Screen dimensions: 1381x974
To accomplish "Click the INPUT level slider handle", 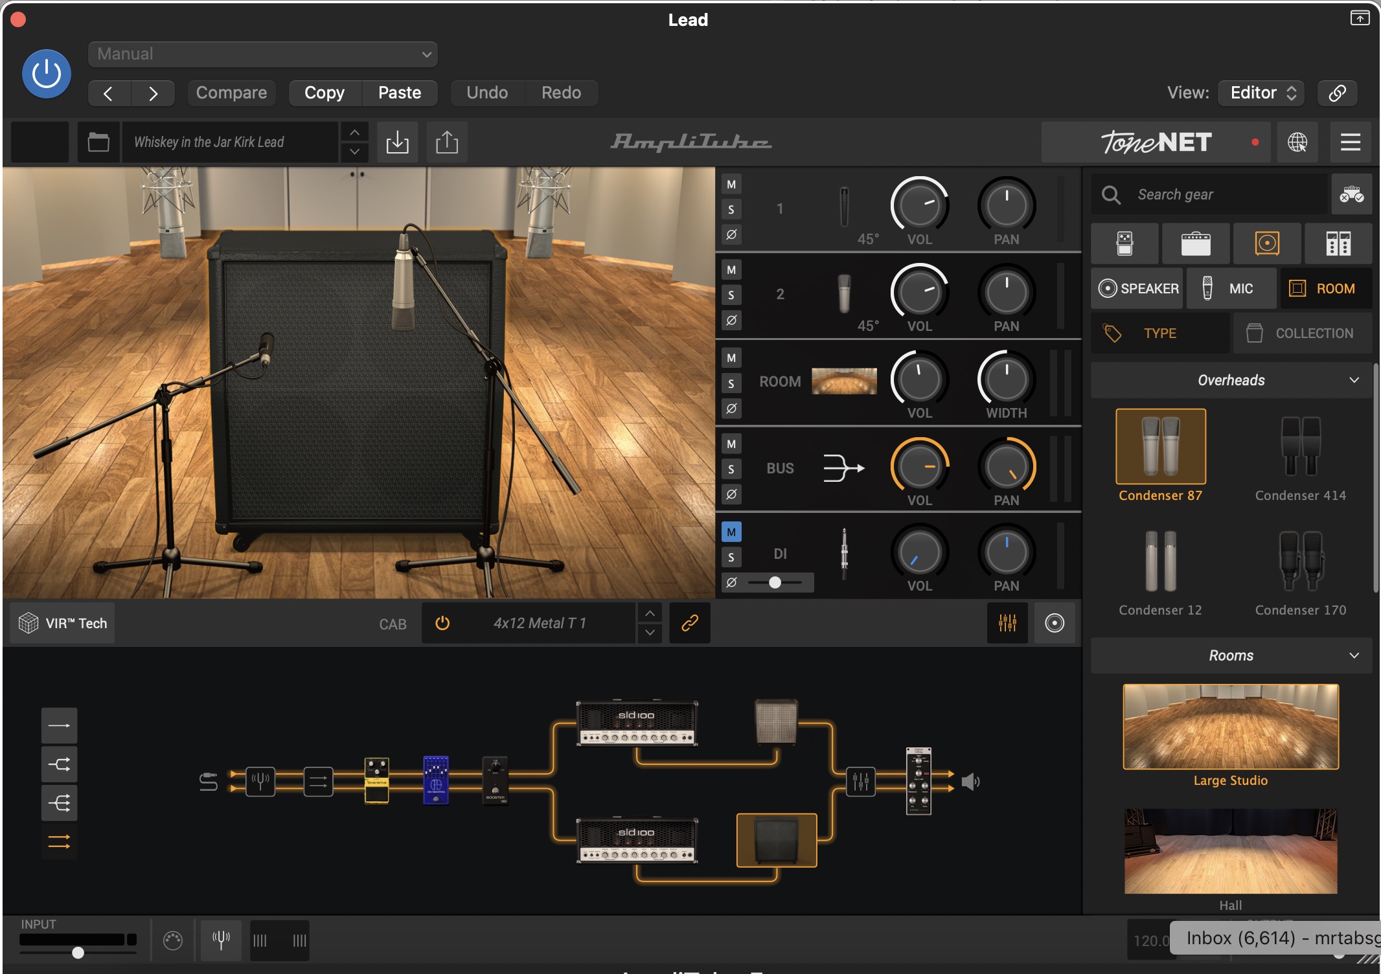I will click(x=78, y=952).
